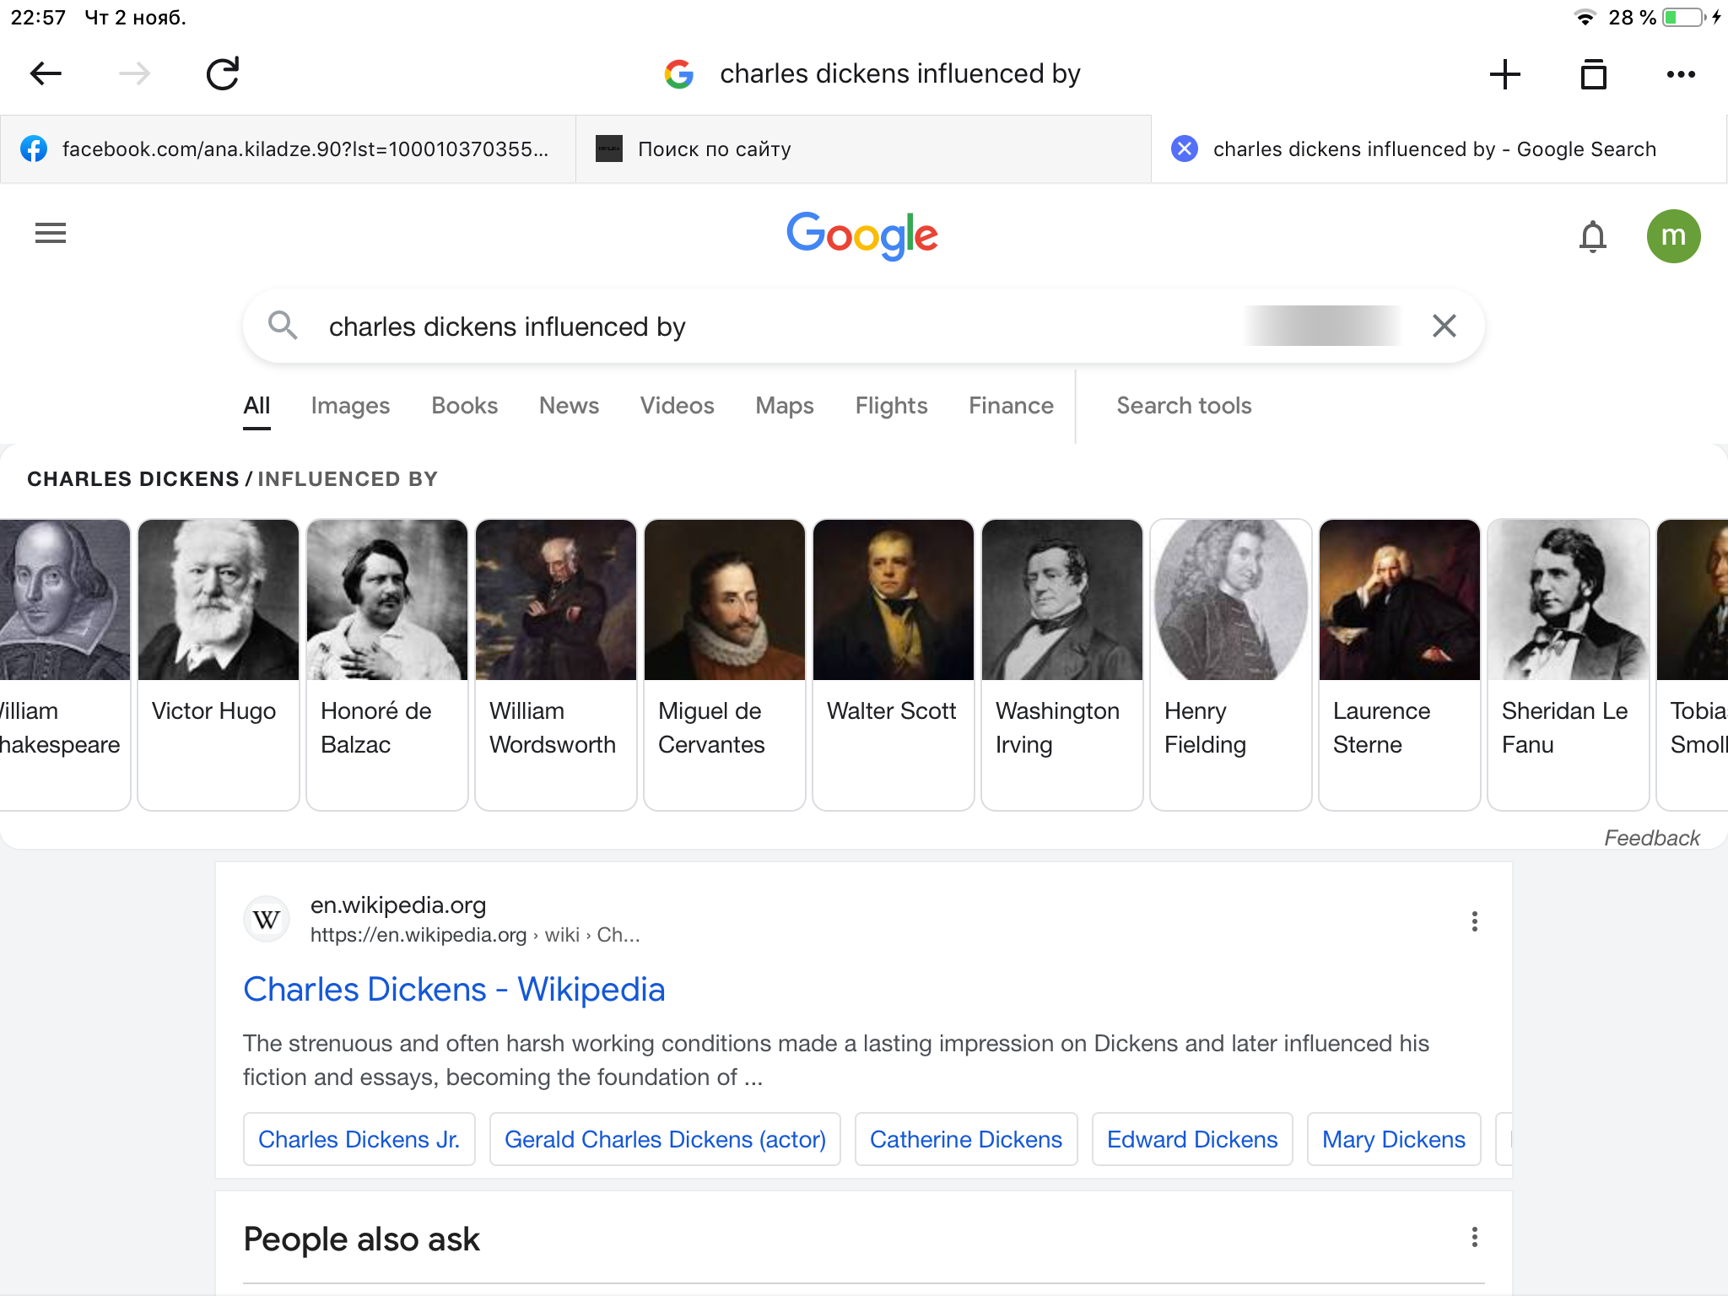
Task: Open a new tab with plus icon
Action: click(x=1504, y=74)
